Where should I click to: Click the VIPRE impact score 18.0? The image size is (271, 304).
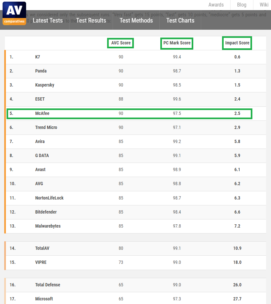pyautogui.click(x=237, y=262)
